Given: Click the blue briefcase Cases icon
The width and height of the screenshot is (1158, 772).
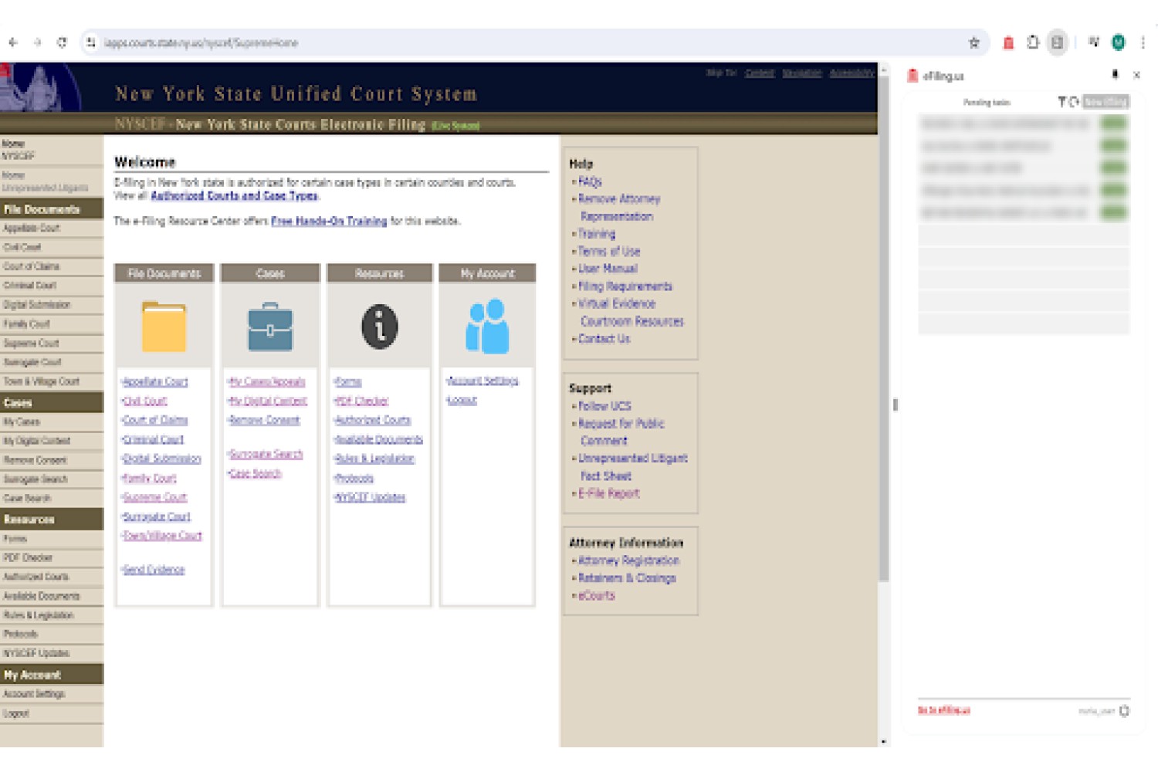Looking at the screenshot, I should click(x=270, y=327).
